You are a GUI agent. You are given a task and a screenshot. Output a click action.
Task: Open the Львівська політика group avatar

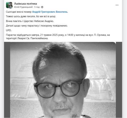[9, 5]
